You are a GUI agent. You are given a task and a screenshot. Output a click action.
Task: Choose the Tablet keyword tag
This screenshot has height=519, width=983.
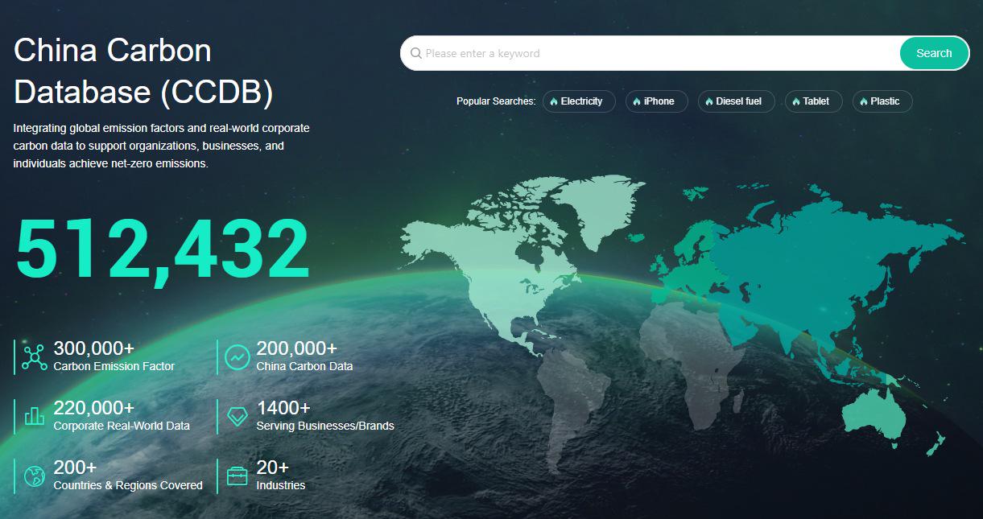click(x=814, y=101)
